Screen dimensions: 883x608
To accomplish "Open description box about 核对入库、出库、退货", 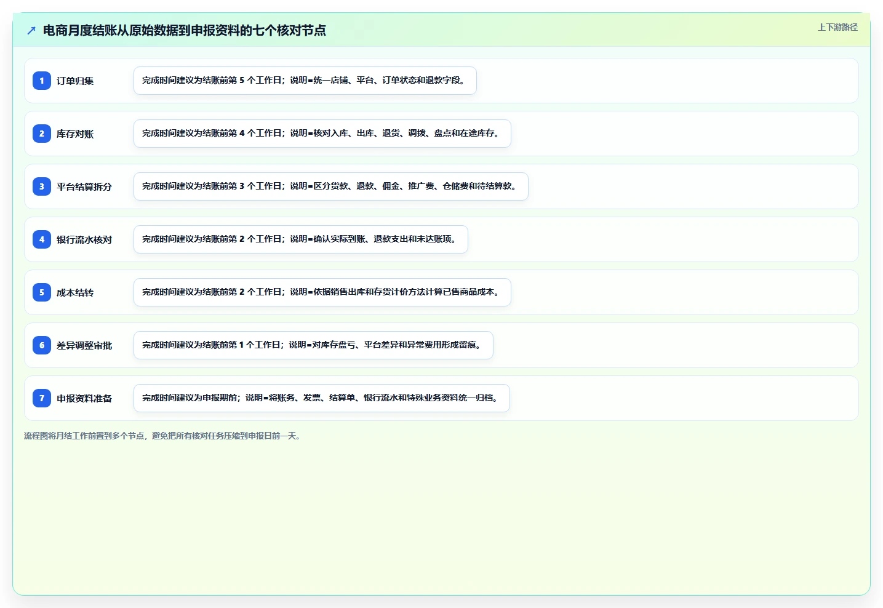I will click(322, 134).
